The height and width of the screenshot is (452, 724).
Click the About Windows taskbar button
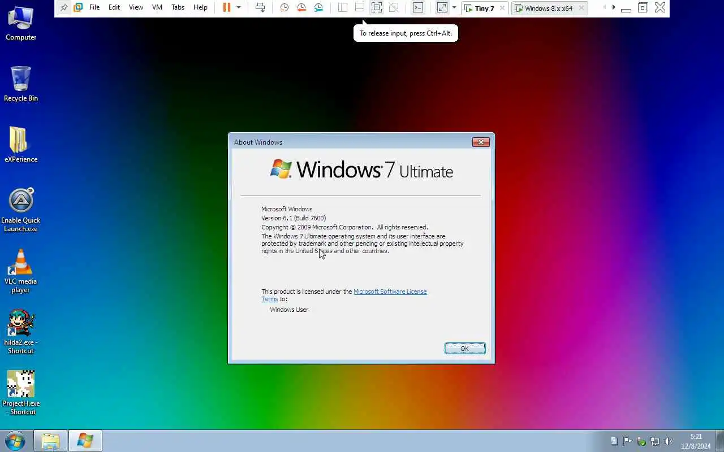tap(85, 441)
